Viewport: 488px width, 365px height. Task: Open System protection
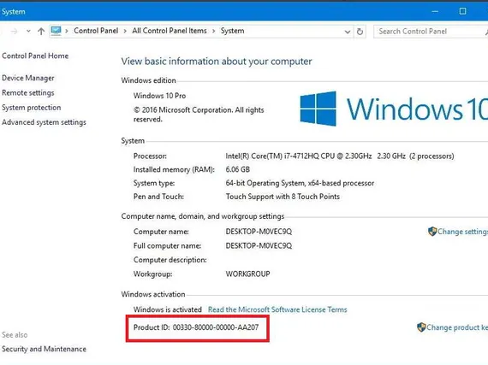coord(32,108)
